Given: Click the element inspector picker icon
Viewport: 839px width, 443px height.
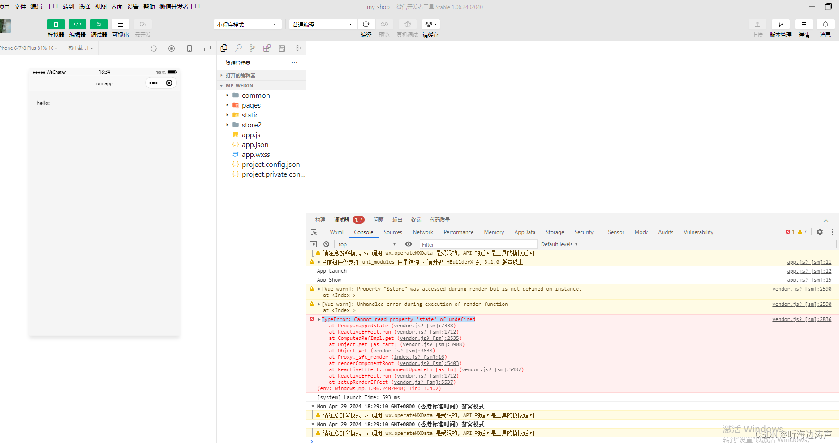Looking at the screenshot, I should (314, 232).
